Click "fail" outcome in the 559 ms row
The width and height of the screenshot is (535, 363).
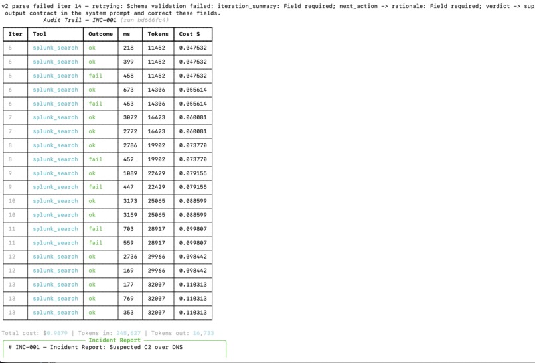coord(95,243)
